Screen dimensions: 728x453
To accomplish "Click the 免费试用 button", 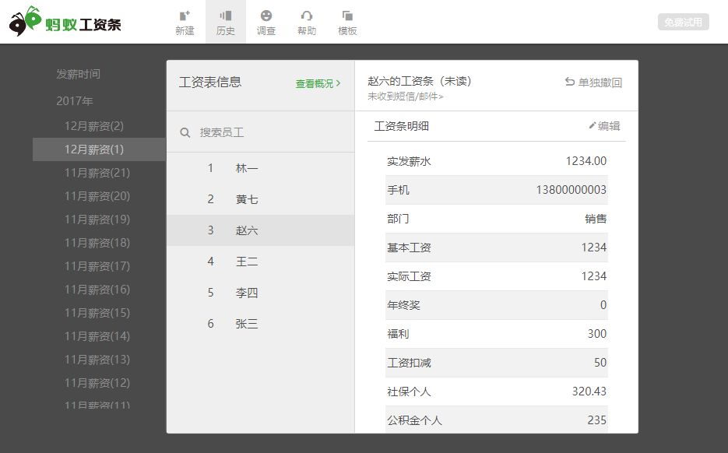I will [x=683, y=22].
